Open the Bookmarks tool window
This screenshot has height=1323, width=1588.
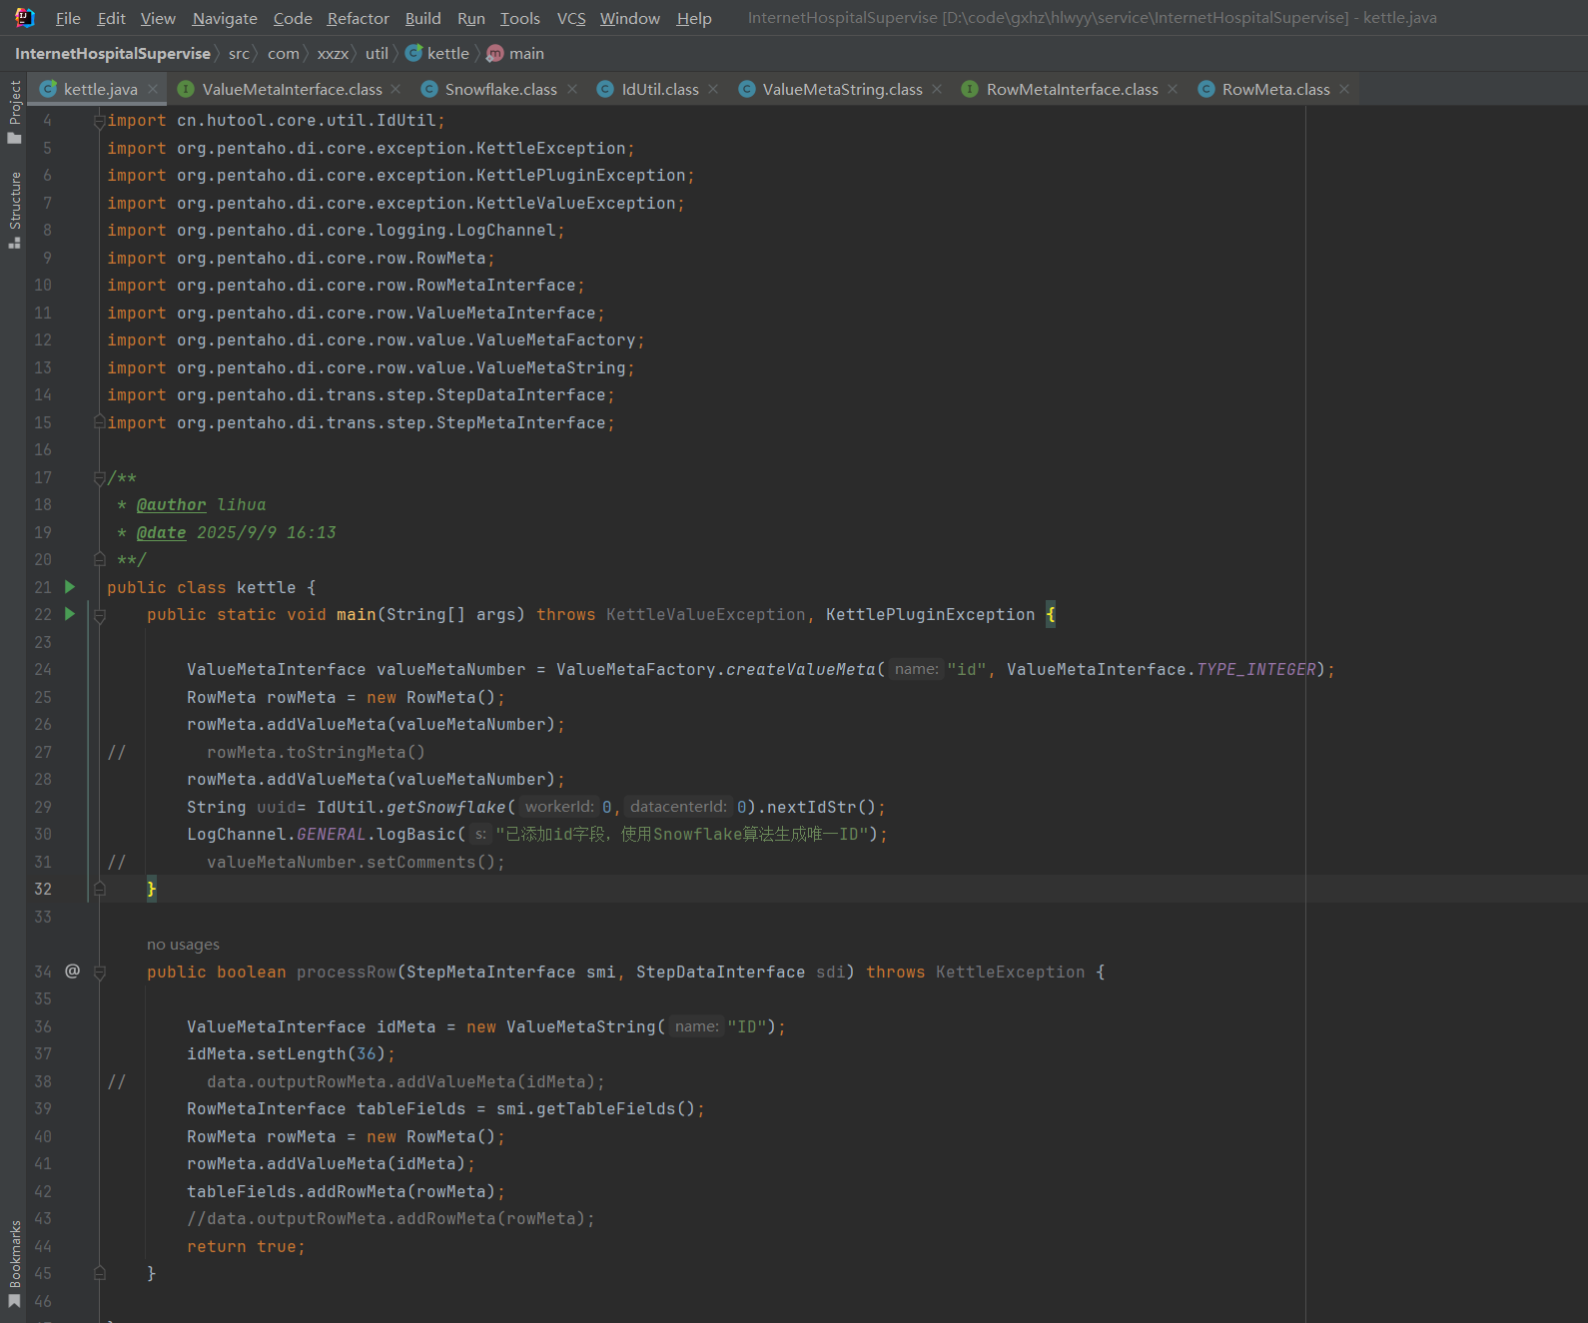[14, 1263]
